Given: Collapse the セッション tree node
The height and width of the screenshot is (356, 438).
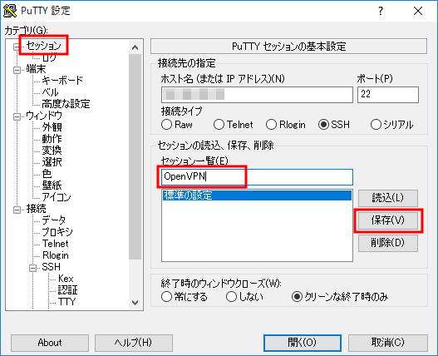Looking at the screenshot, I should click(17, 47).
